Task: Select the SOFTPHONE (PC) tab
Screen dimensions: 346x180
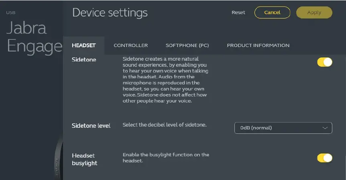Action: click(187, 45)
